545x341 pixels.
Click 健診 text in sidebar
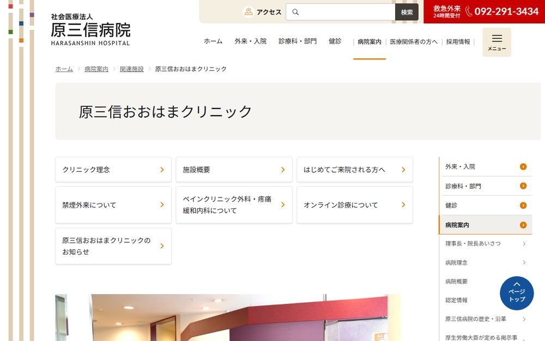tap(451, 205)
